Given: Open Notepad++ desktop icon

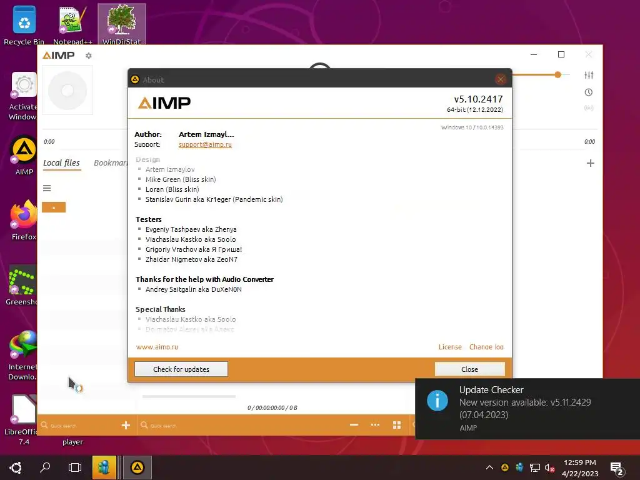Looking at the screenshot, I should 72,25.
